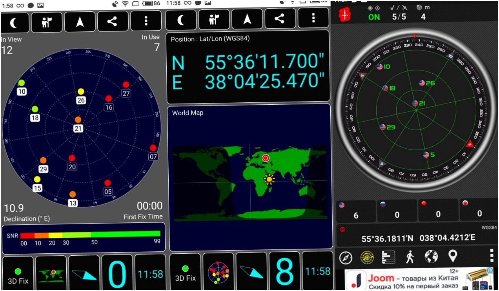Tap the share icon on left screen

(x=113, y=21)
